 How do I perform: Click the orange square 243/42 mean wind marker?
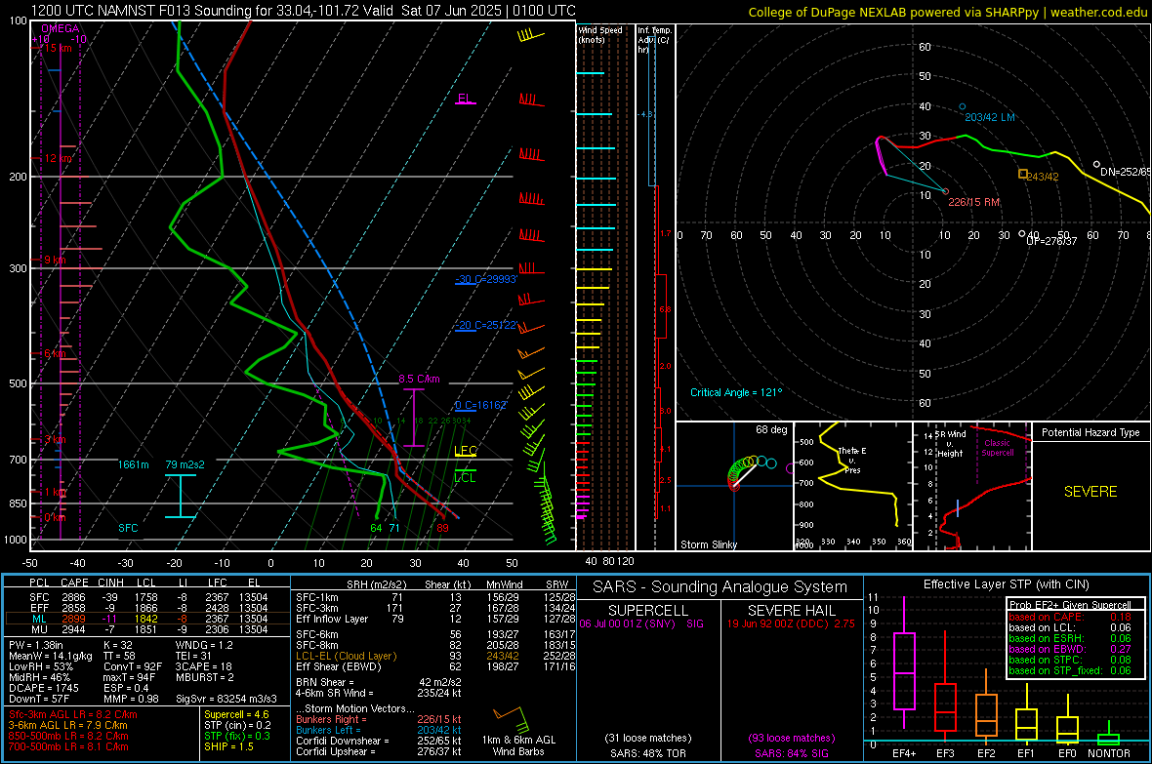click(x=1023, y=174)
